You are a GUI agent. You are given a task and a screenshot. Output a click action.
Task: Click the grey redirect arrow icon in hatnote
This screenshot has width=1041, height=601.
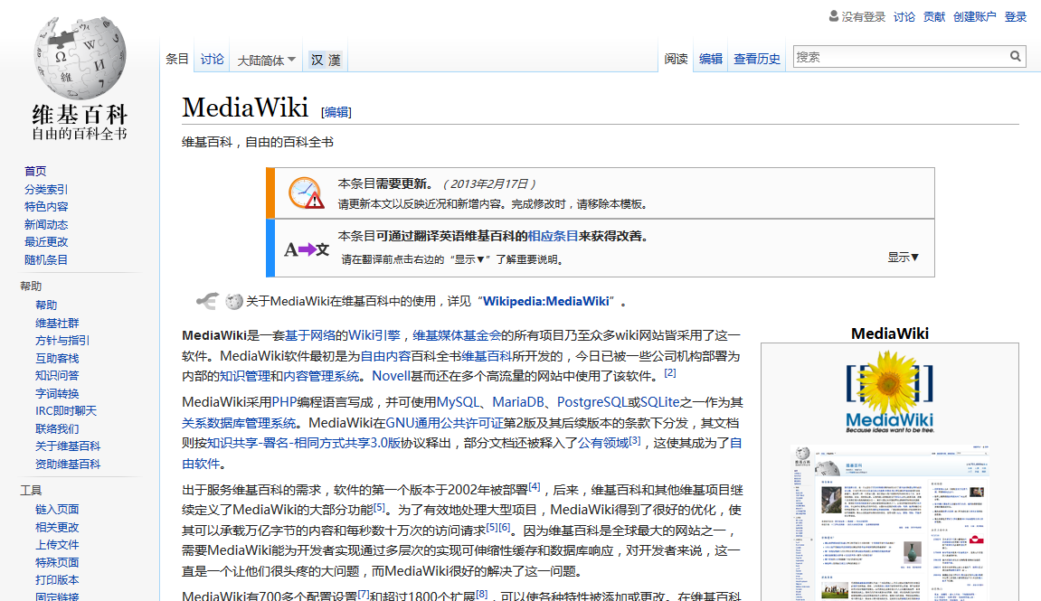click(207, 301)
